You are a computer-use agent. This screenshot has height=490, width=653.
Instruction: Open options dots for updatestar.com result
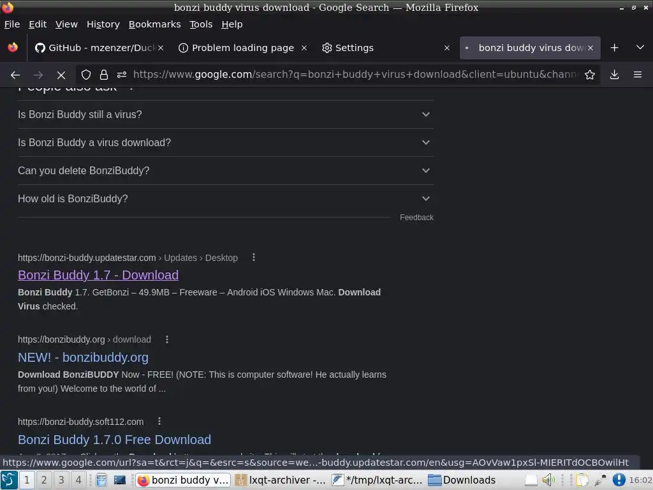pos(254,258)
